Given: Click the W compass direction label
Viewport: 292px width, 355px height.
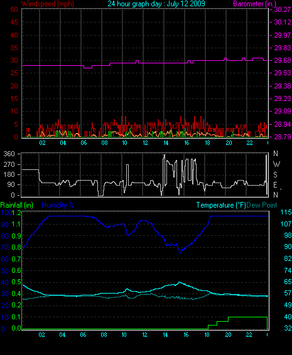Looking at the screenshot, I should [x=276, y=164].
